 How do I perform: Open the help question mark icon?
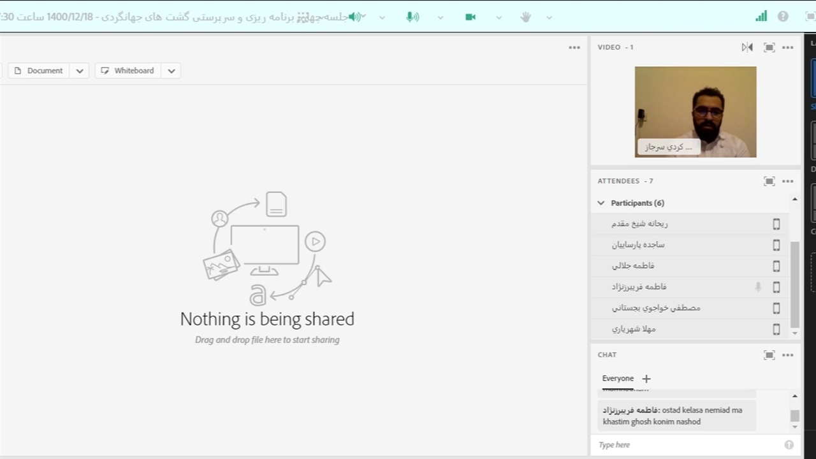(783, 17)
